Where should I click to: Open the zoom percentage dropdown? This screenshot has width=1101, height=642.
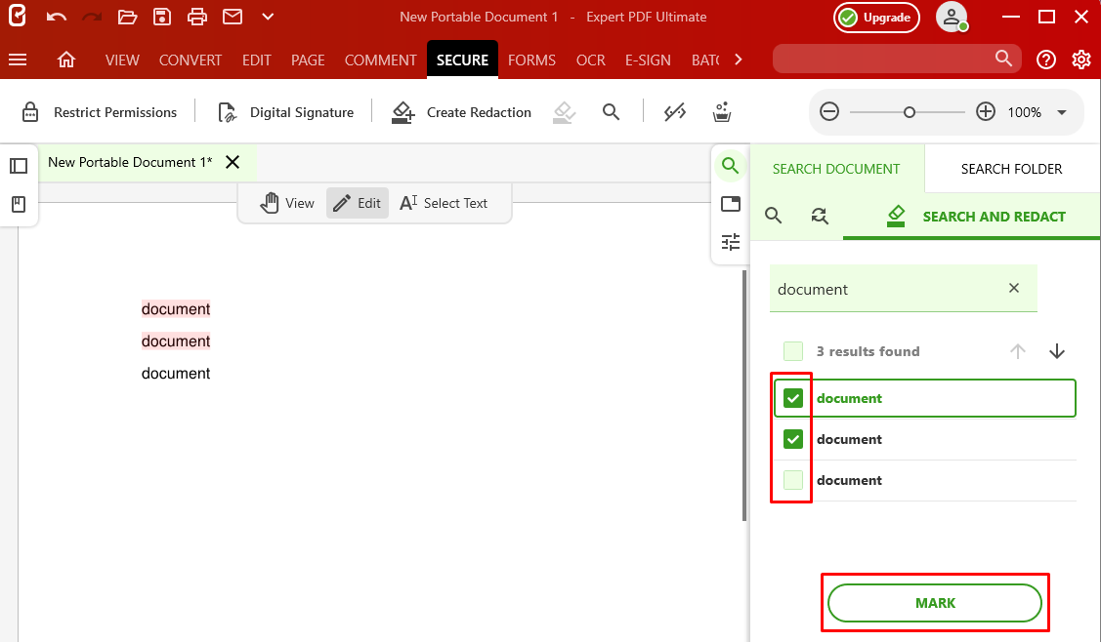coord(1062,112)
